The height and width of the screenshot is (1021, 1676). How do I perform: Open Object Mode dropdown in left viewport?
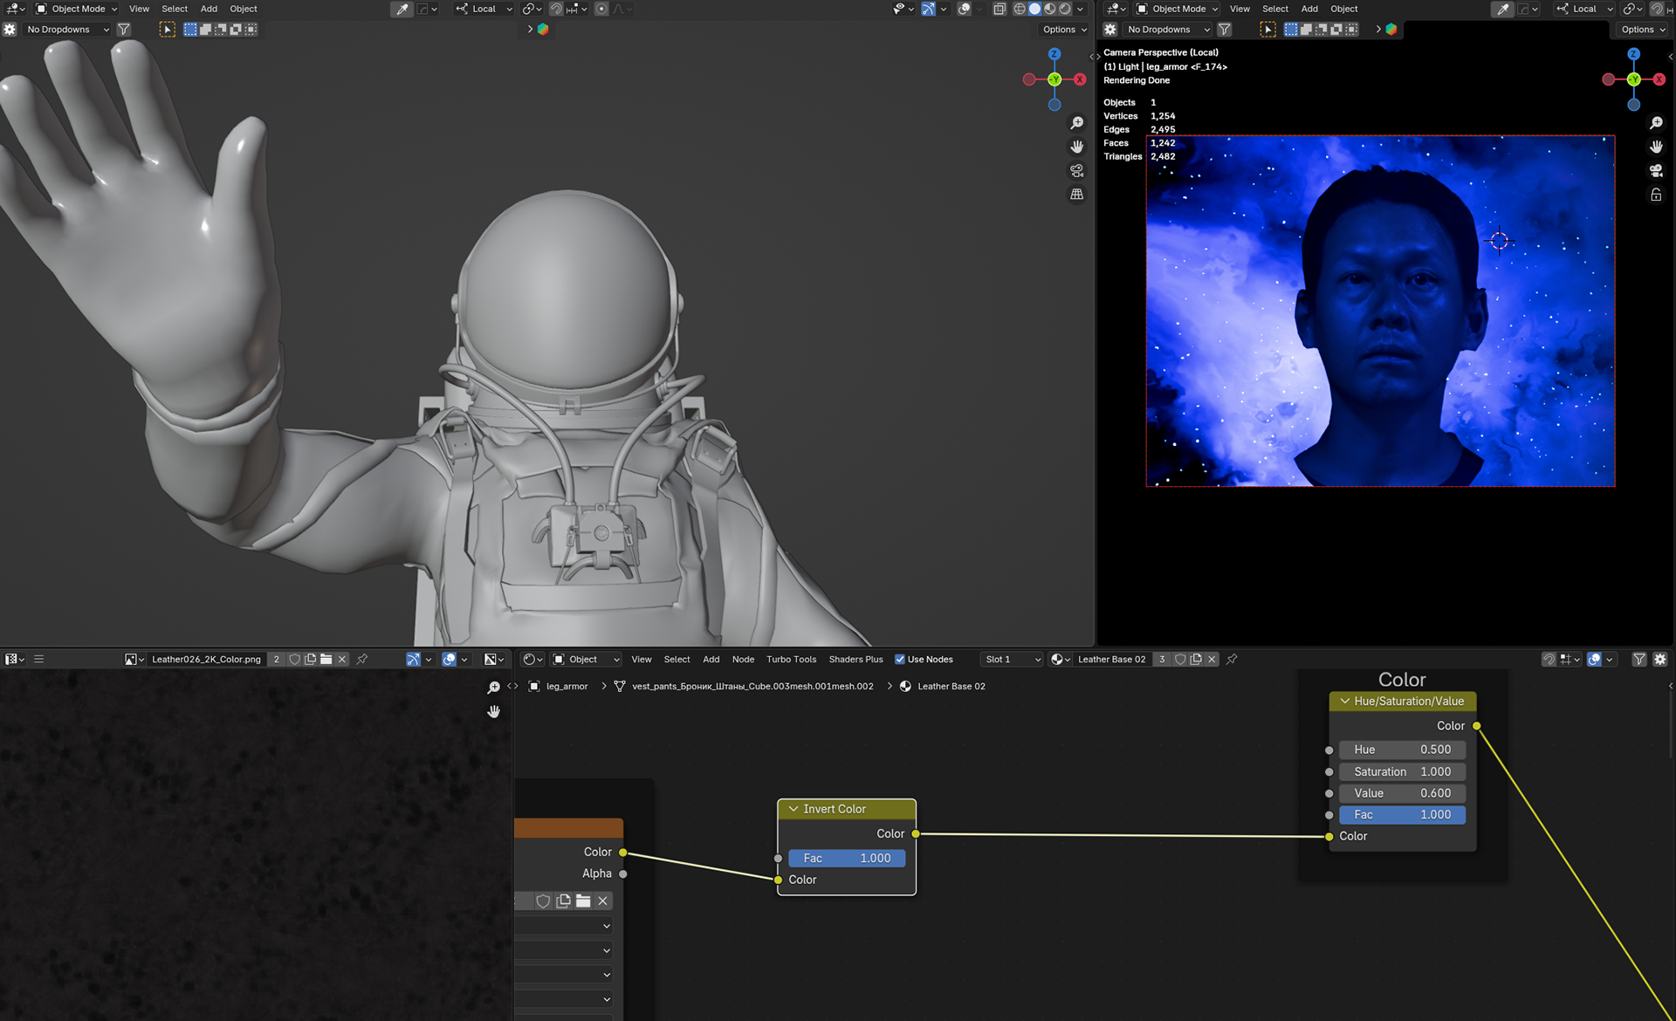[76, 9]
